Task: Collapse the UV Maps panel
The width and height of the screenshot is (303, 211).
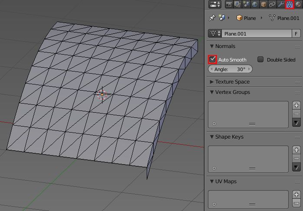Action: coord(212,181)
